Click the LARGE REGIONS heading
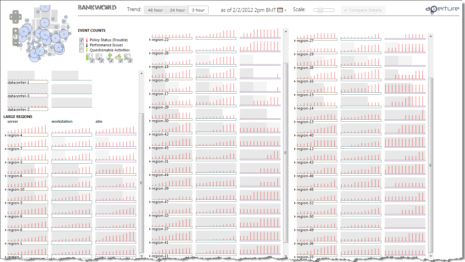This screenshot has height=262, width=465. [18, 117]
